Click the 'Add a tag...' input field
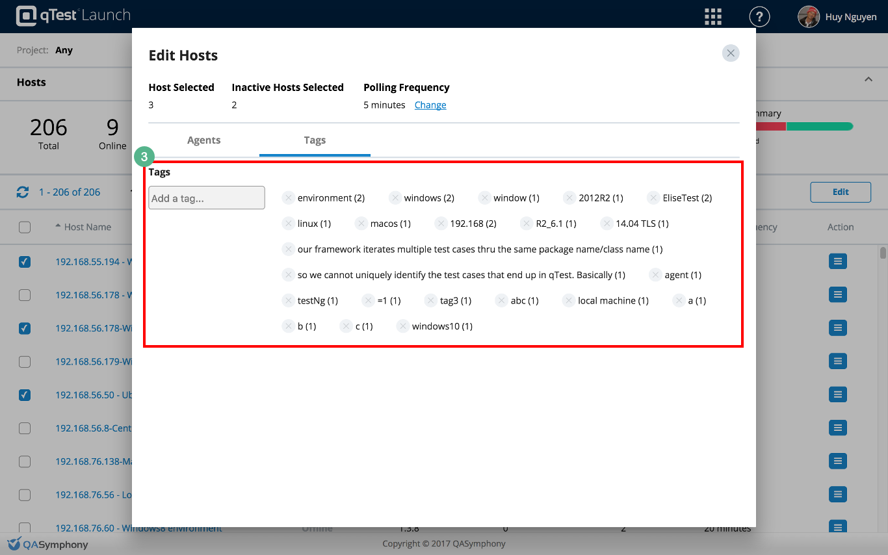This screenshot has width=888, height=555. click(207, 198)
